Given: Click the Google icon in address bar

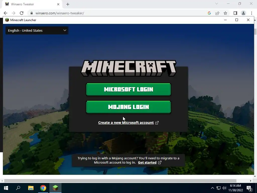Looking at the screenshot, I should [x=209, y=13].
